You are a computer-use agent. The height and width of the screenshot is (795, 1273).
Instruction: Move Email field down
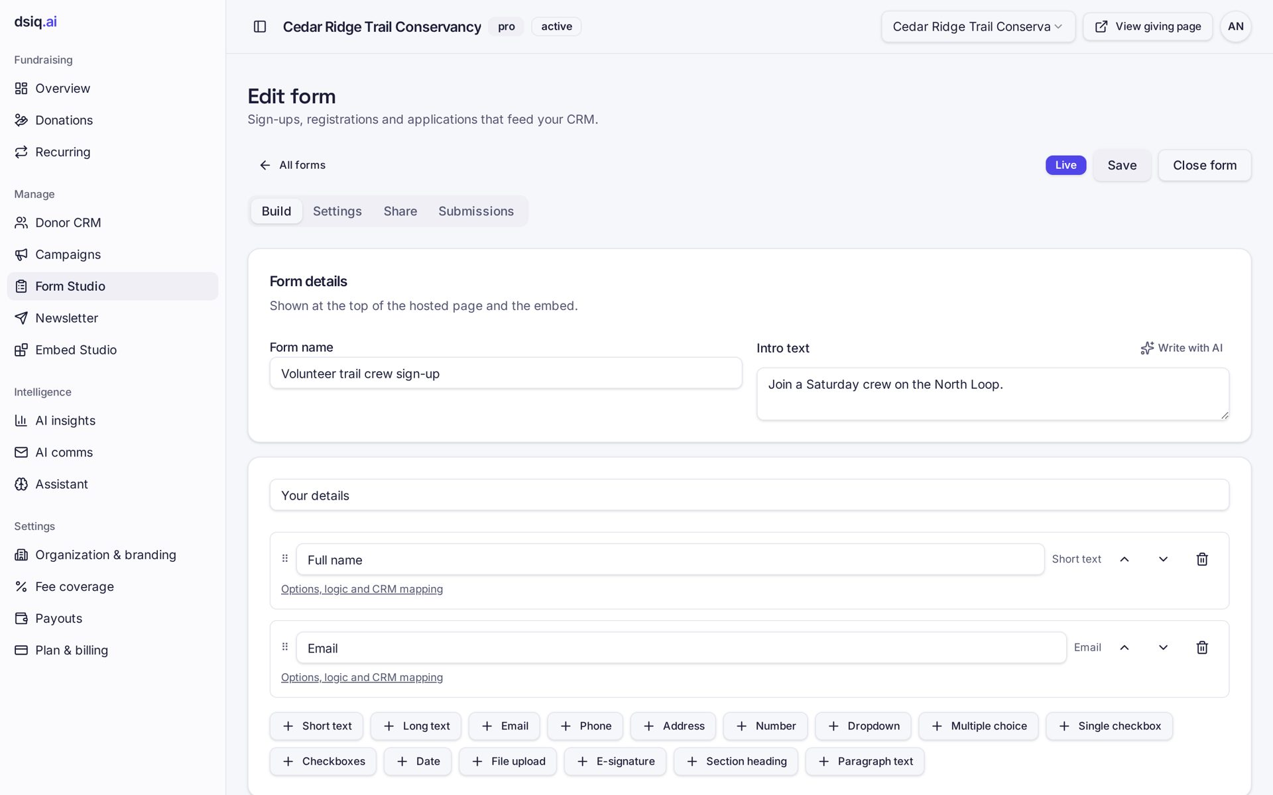pos(1163,647)
